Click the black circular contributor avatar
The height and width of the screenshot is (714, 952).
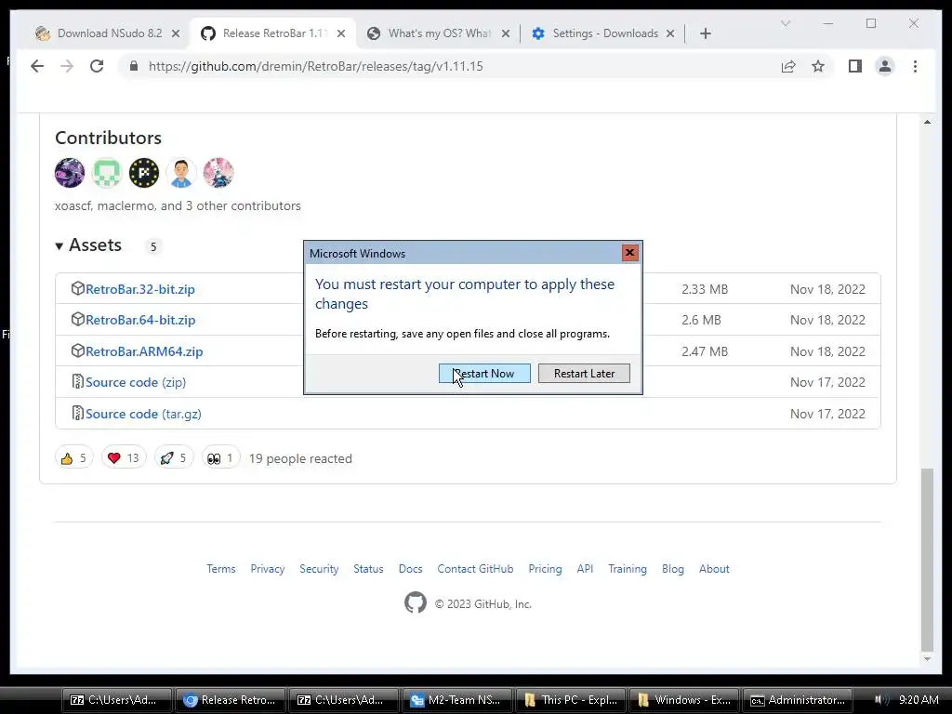144,172
